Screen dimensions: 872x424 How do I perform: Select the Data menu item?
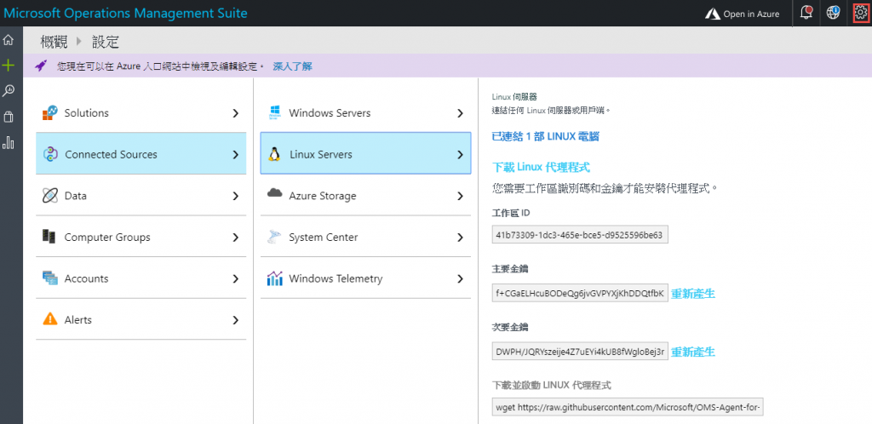[141, 196]
